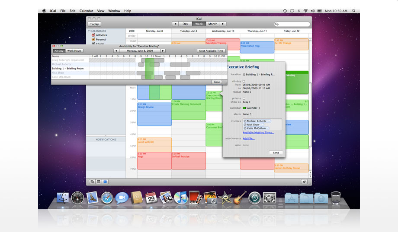Click the Available Meeting Times link
The image size is (398, 232).
pos(258,132)
